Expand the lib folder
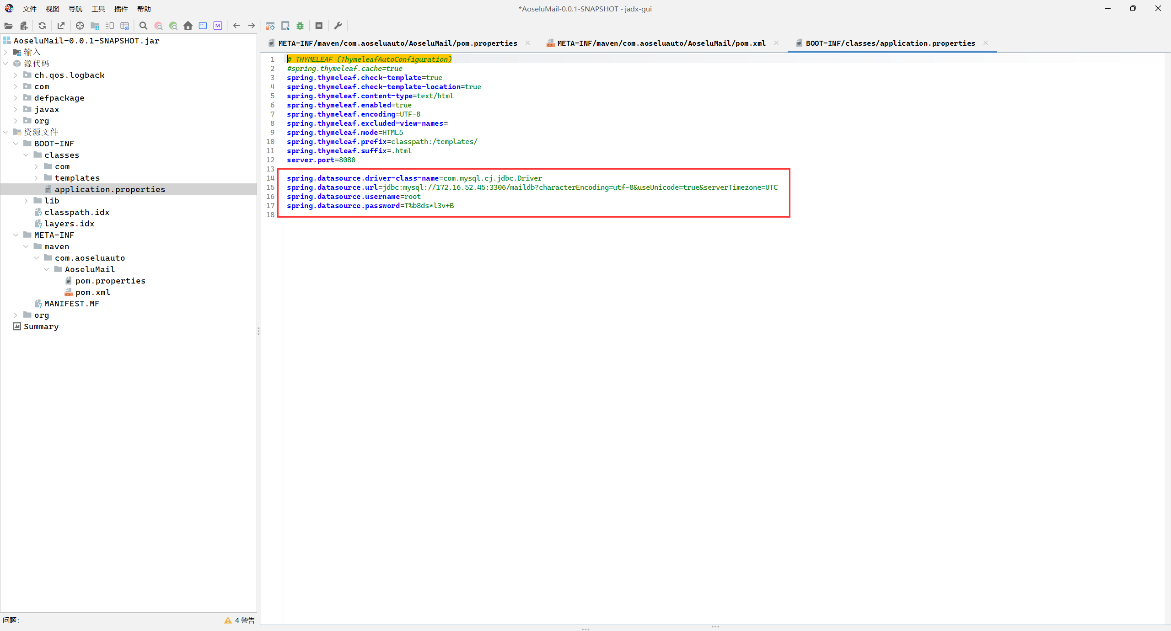 (26, 201)
